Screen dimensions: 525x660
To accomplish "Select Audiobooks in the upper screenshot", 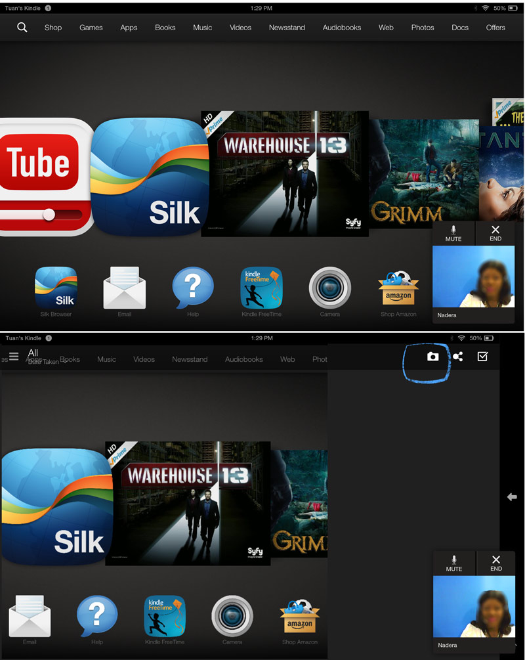I will [x=342, y=28].
